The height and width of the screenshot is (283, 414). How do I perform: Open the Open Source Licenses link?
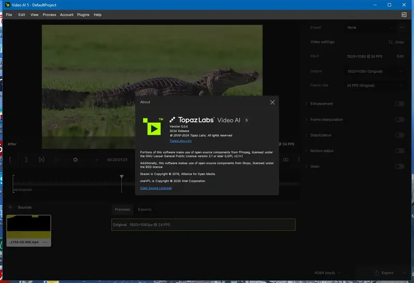[156, 188]
